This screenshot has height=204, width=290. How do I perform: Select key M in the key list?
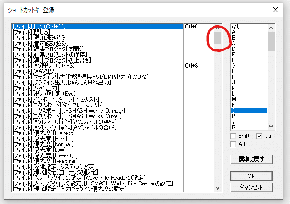pyautogui.click(x=249, y=99)
